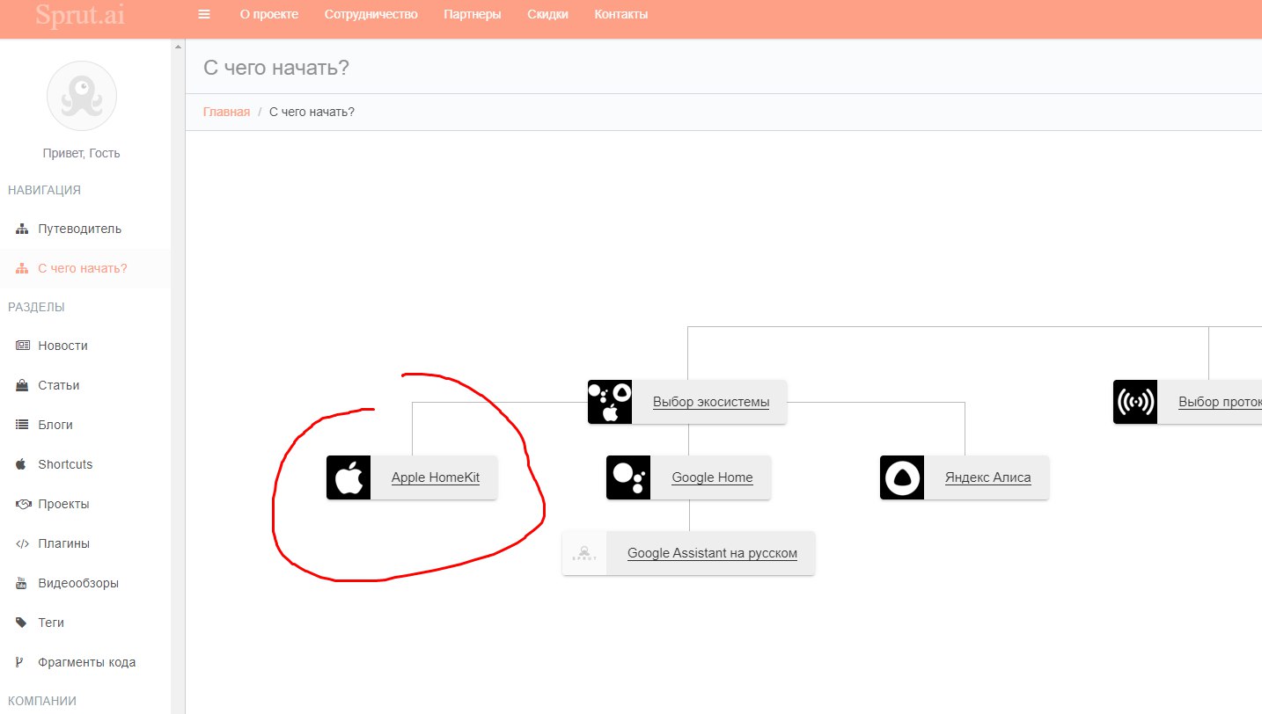Open the Выбор проток… node link
1262x714 pixels.
[x=1220, y=402]
